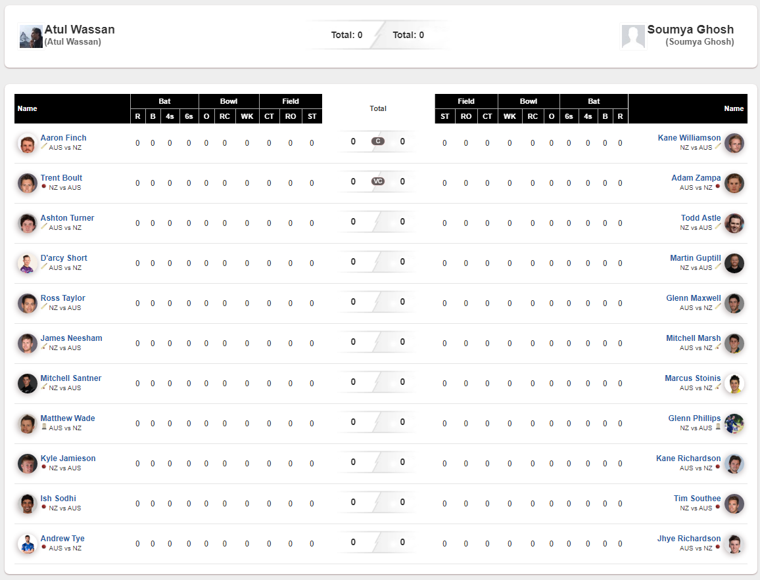The image size is (760, 580).
Task: Click all-rounder icon beside Mitchell Marsh's match
Action: tap(718, 347)
